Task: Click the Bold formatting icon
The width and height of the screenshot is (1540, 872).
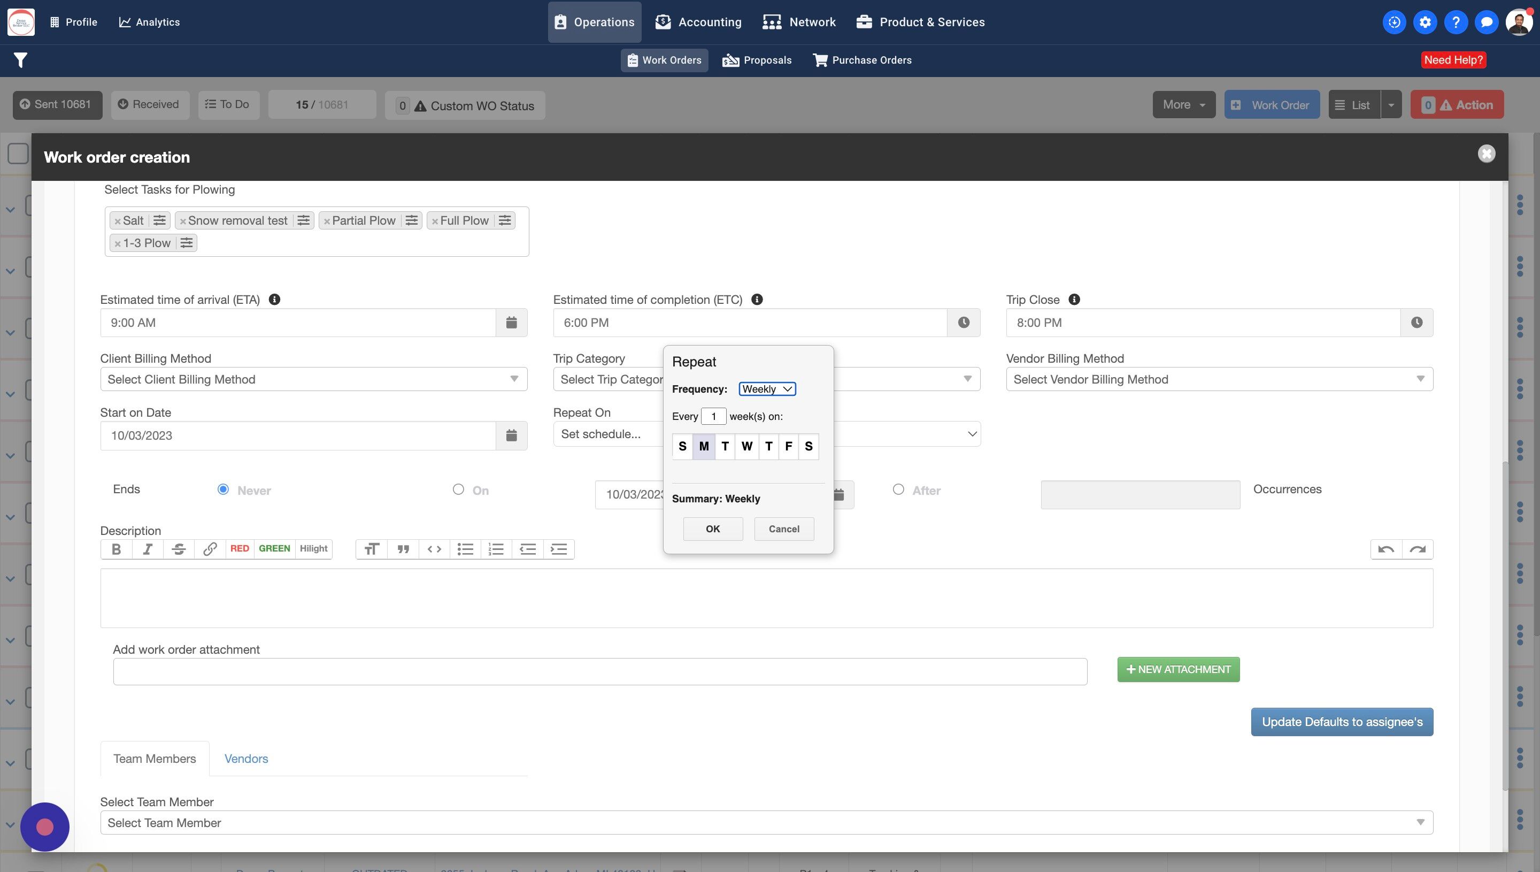Action: (x=116, y=549)
